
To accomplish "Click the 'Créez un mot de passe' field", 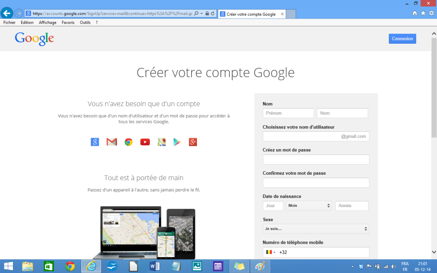I will tap(316, 159).
